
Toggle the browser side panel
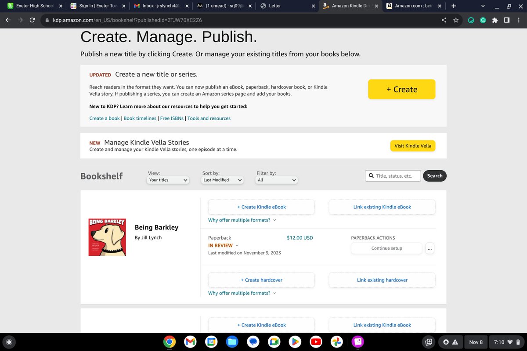click(506, 20)
